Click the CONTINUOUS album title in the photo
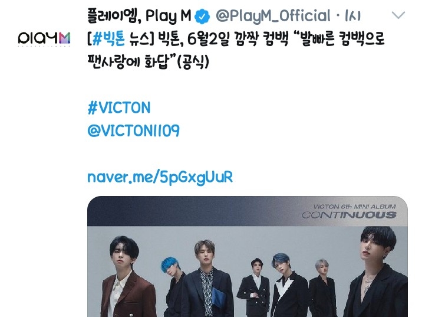Image resolution: width=422 pixels, height=317 pixels. (x=349, y=215)
